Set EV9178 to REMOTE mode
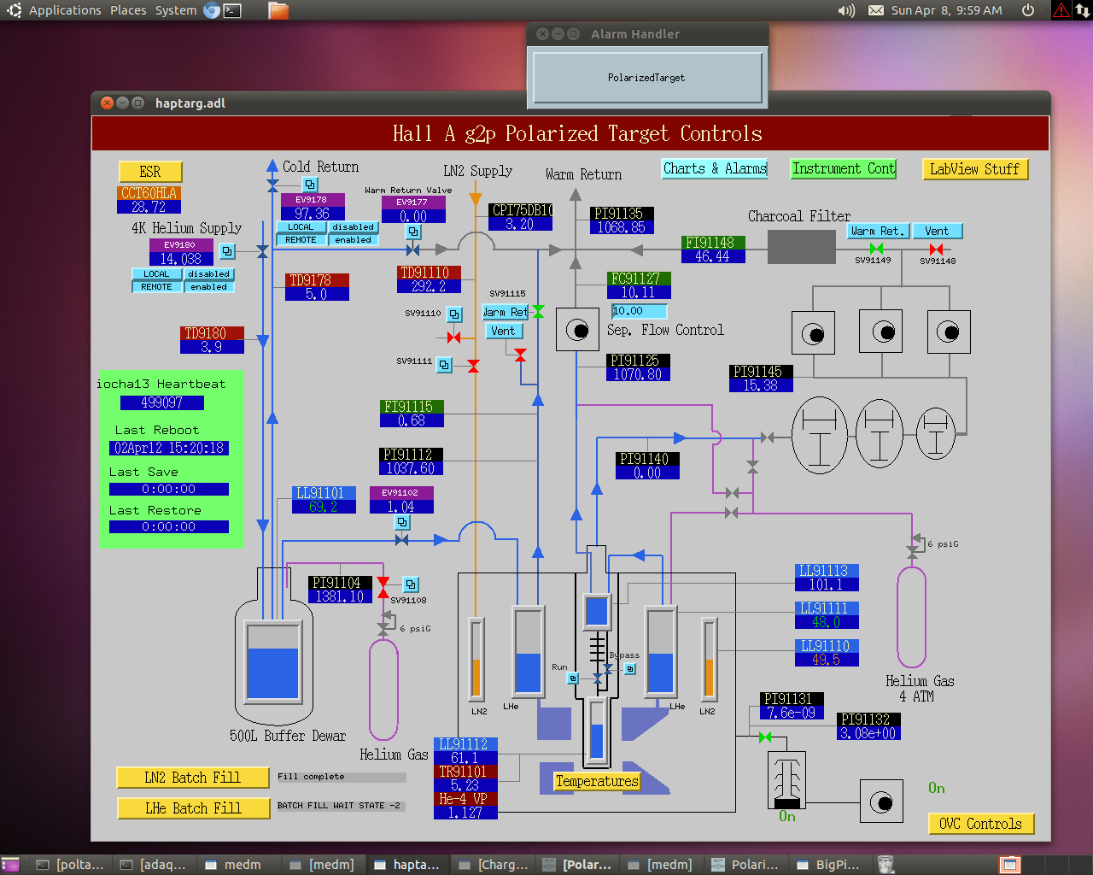The height and width of the screenshot is (875, 1093). click(x=301, y=240)
